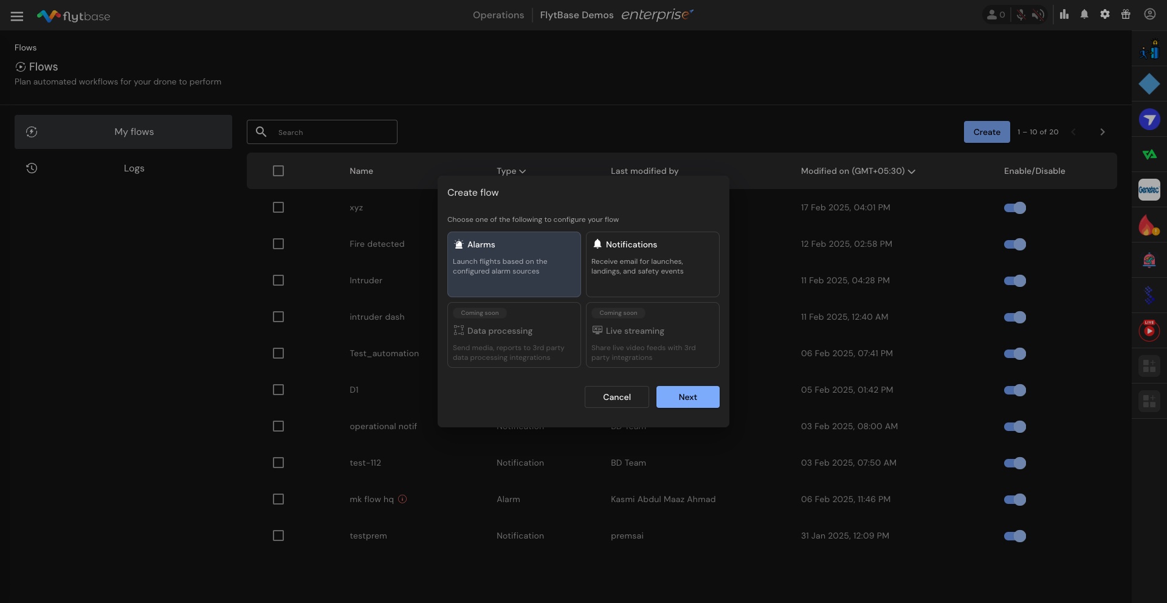Check the select-all checkbox in table header
The width and height of the screenshot is (1167, 603).
pos(278,171)
